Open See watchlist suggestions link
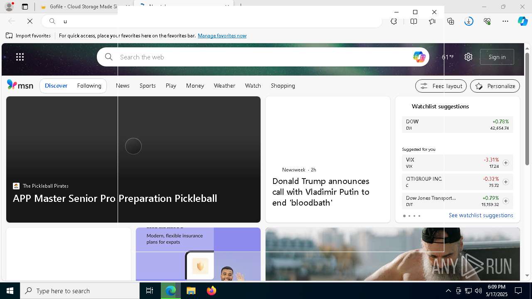Viewport: 532px width, 299px height. (x=481, y=215)
